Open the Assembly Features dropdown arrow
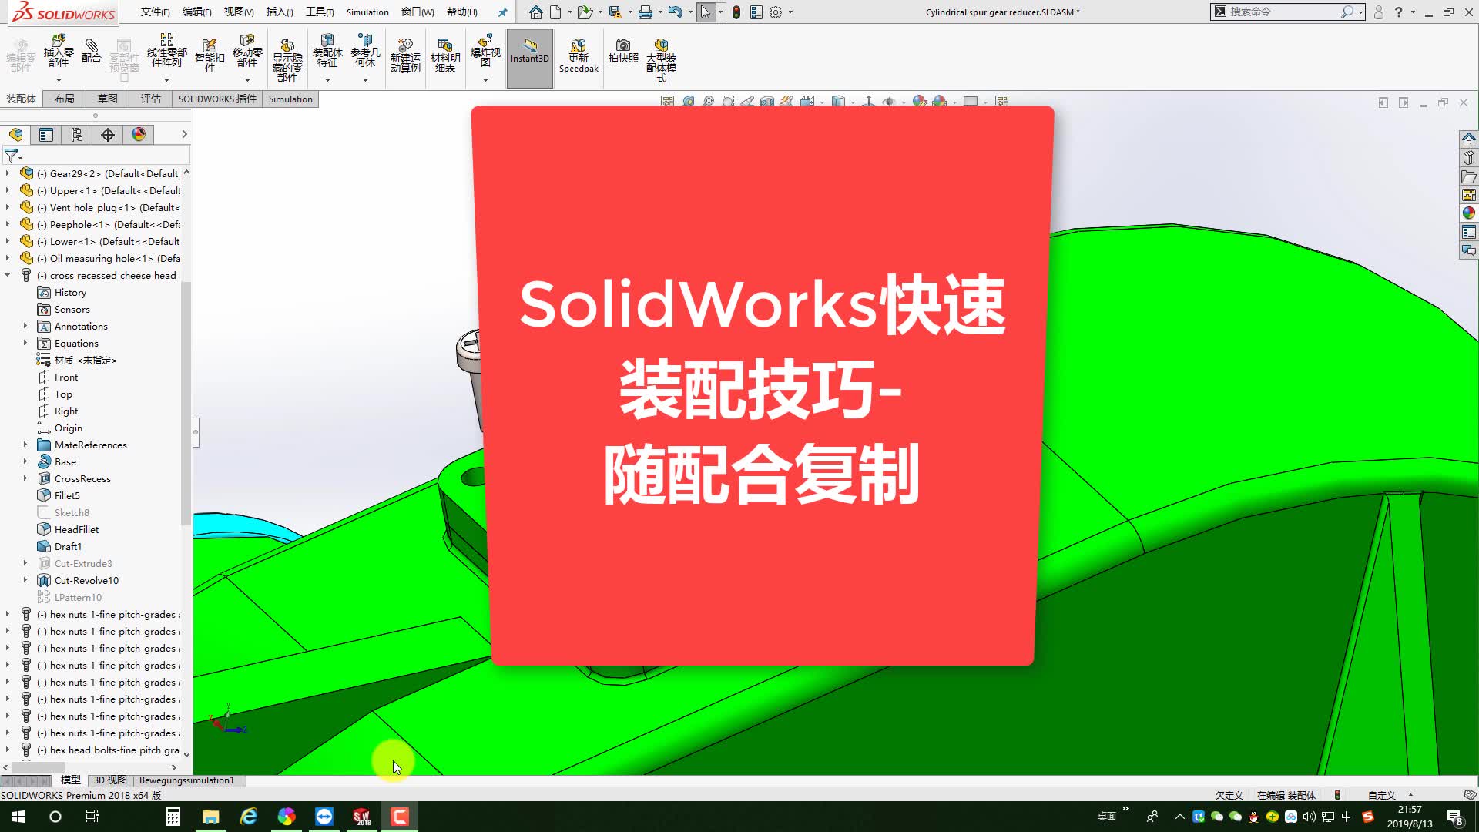This screenshot has width=1479, height=832. (x=327, y=79)
